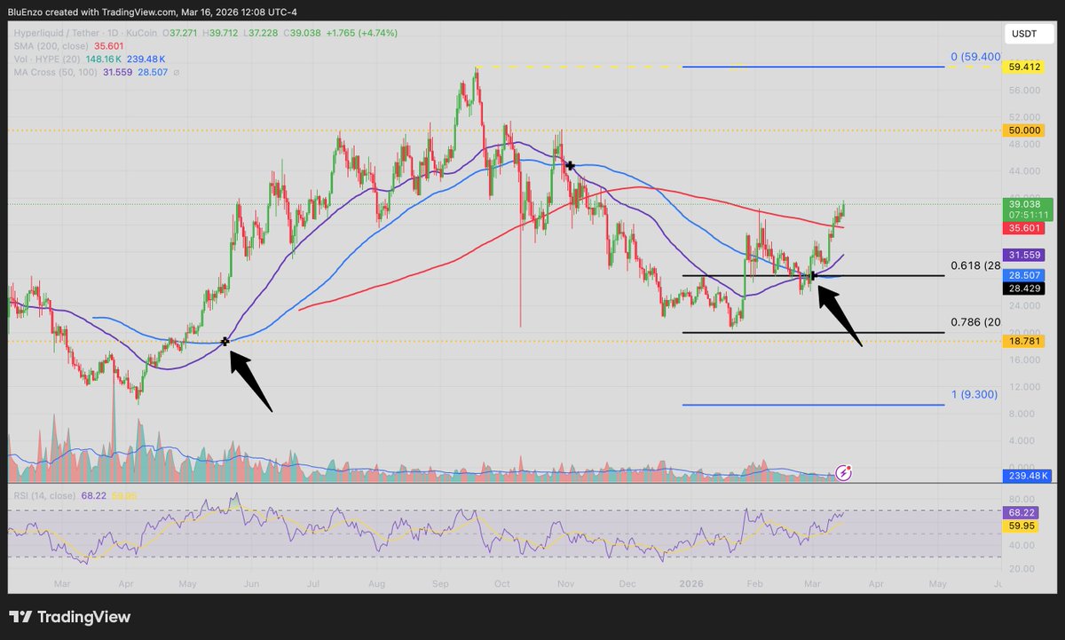Open the USDT currency selector
1065x640 pixels.
coord(1028,34)
